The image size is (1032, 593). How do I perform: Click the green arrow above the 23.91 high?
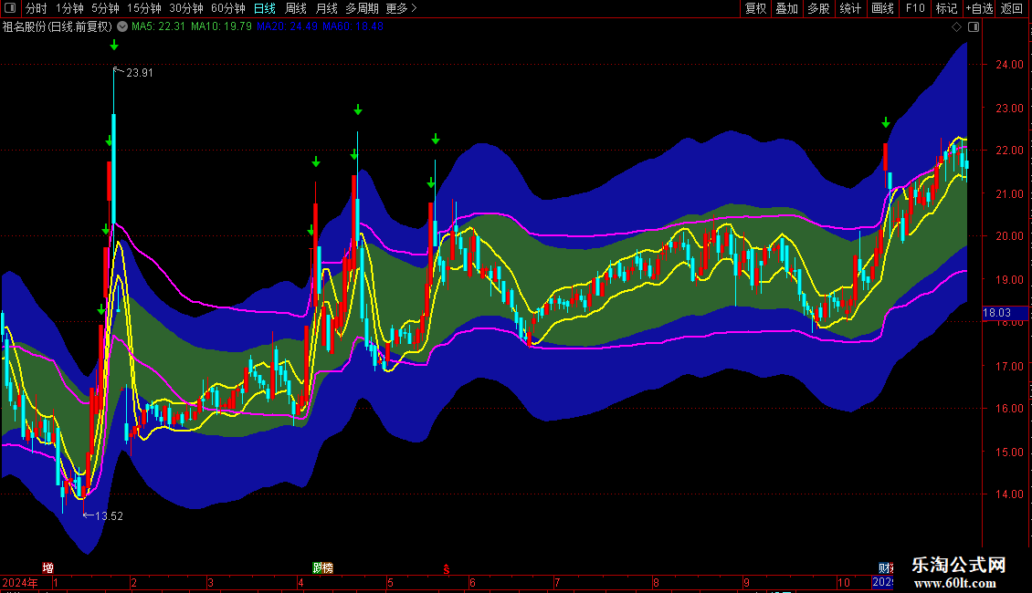tap(114, 45)
